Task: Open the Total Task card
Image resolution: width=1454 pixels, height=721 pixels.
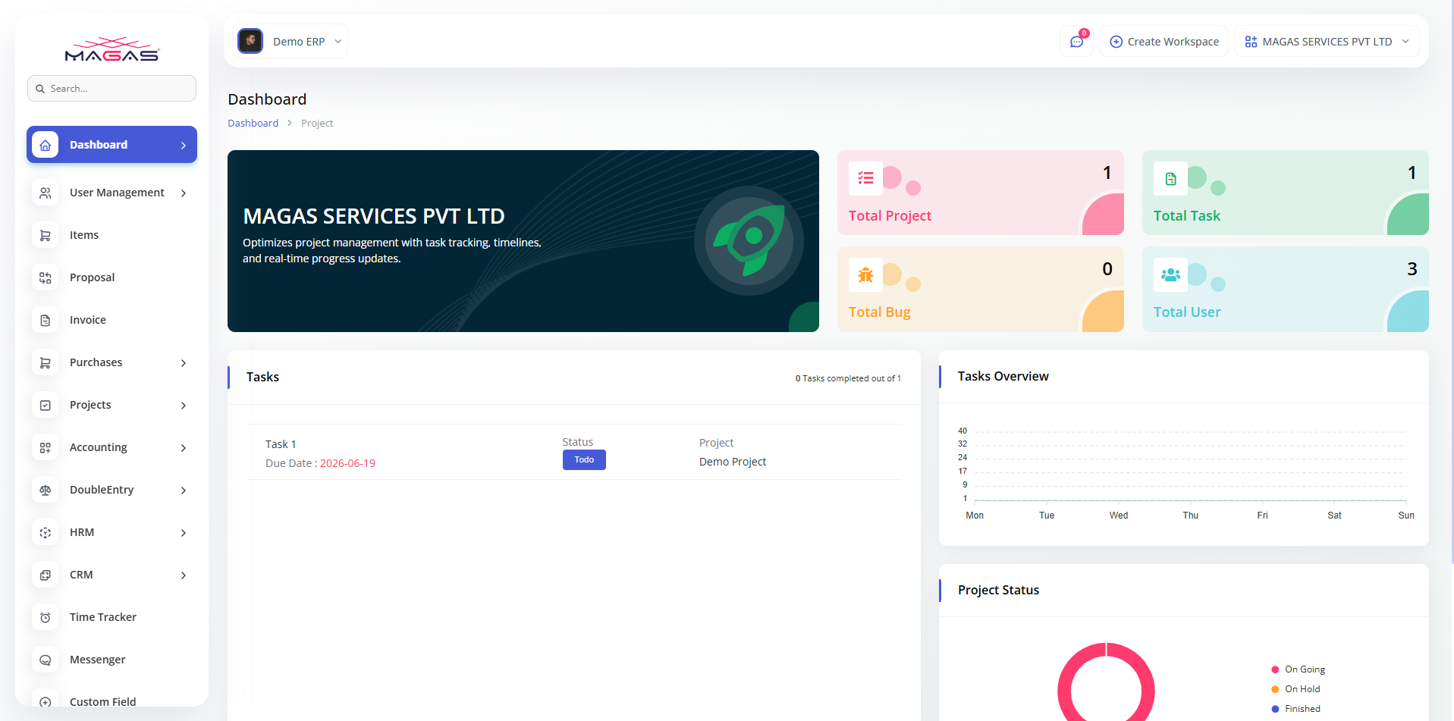Action: point(1286,193)
